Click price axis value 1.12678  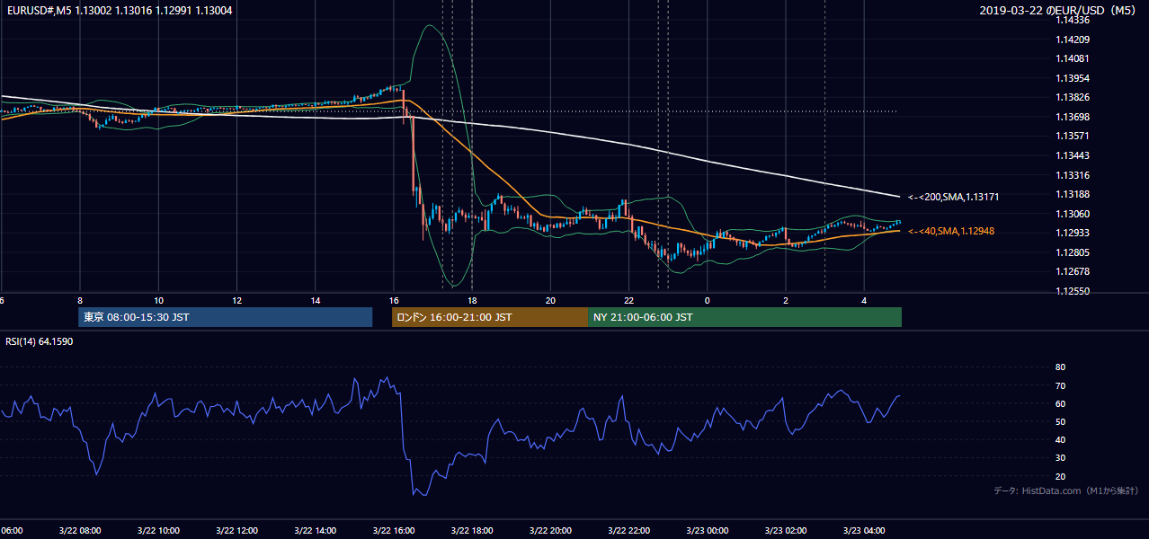point(1073,271)
